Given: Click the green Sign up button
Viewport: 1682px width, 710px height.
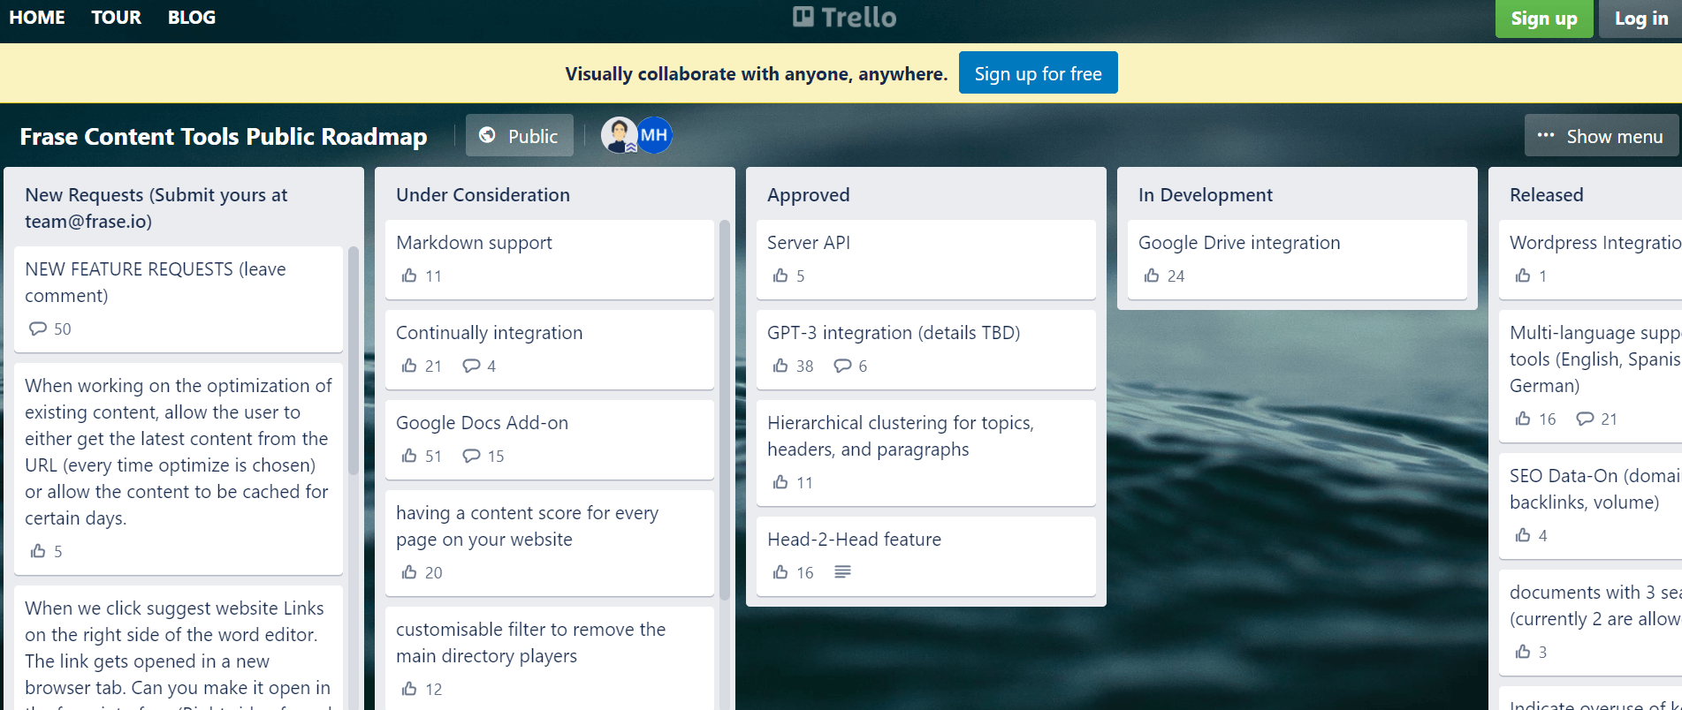Looking at the screenshot, I should 1544,19.
